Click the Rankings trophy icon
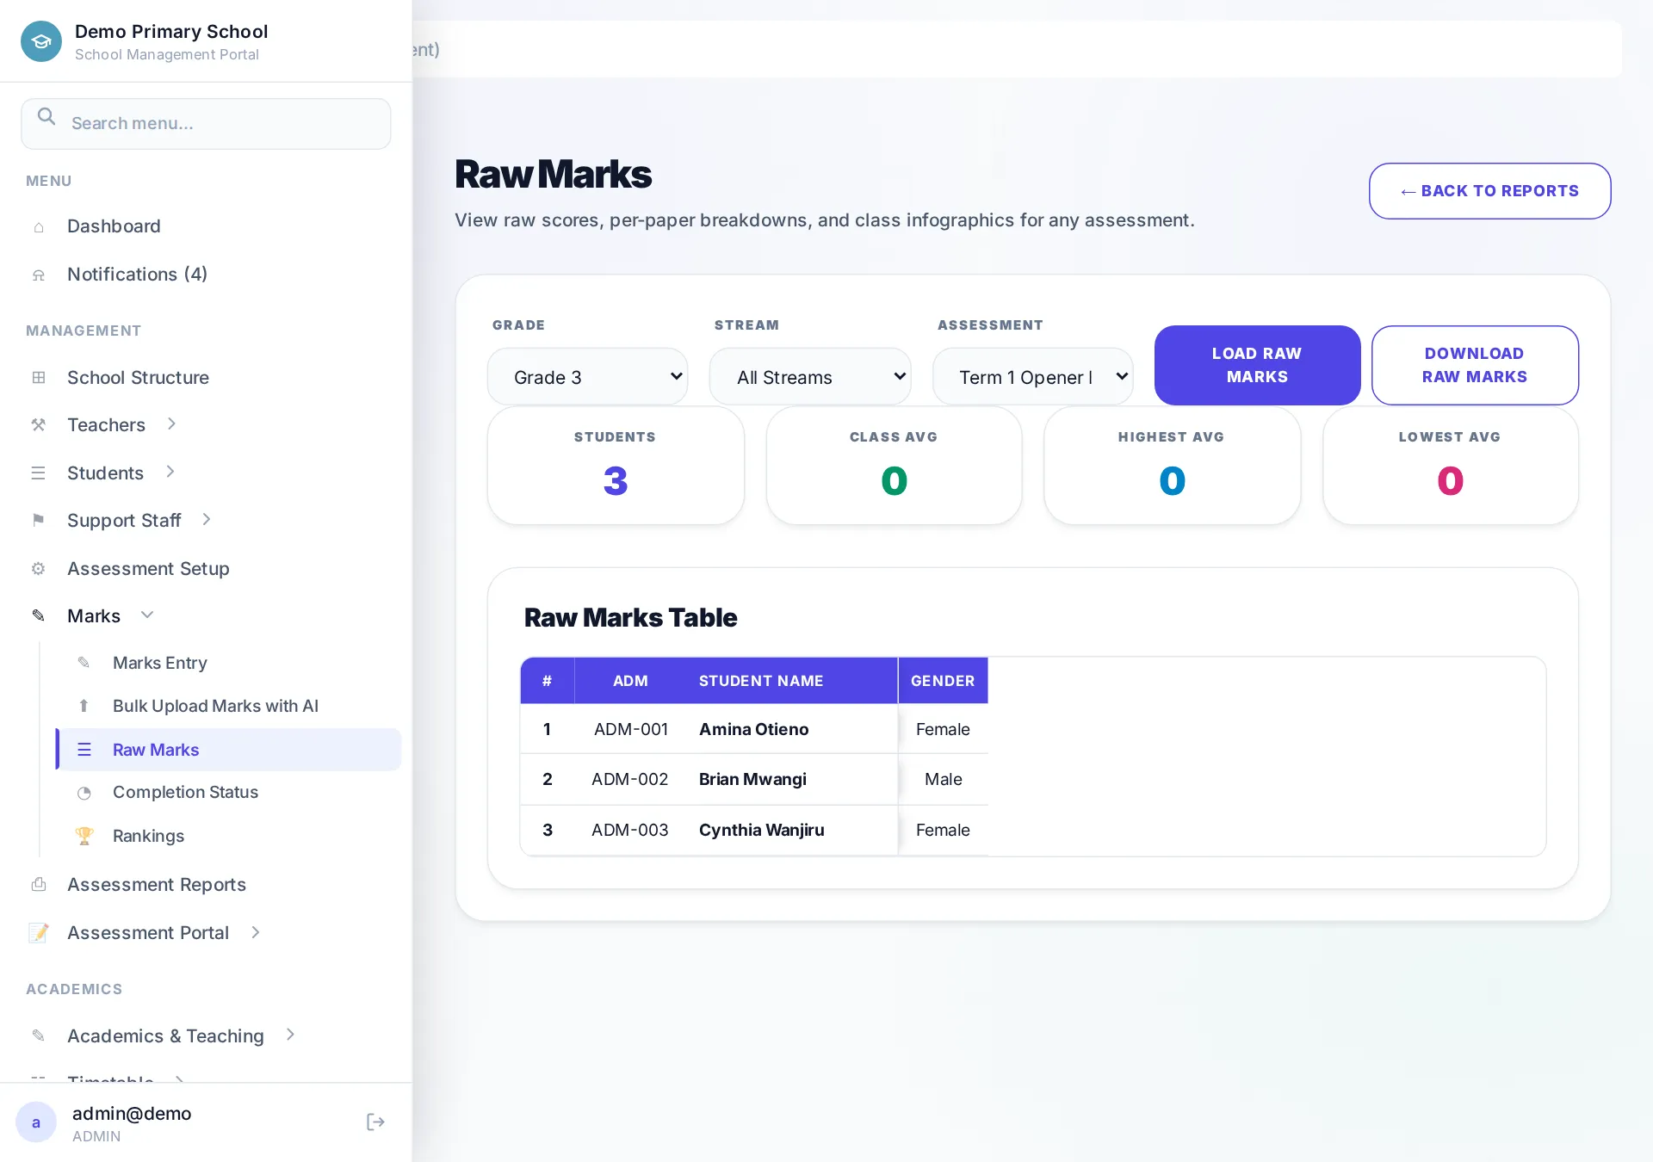This screenshot has width=1653, height=1162. pos(84,836)
